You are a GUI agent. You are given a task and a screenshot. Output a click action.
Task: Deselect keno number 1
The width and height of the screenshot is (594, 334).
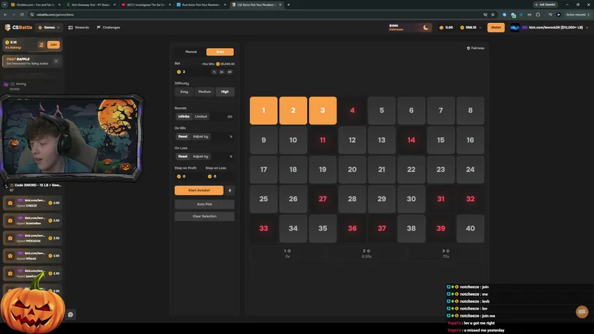(264, 110)
